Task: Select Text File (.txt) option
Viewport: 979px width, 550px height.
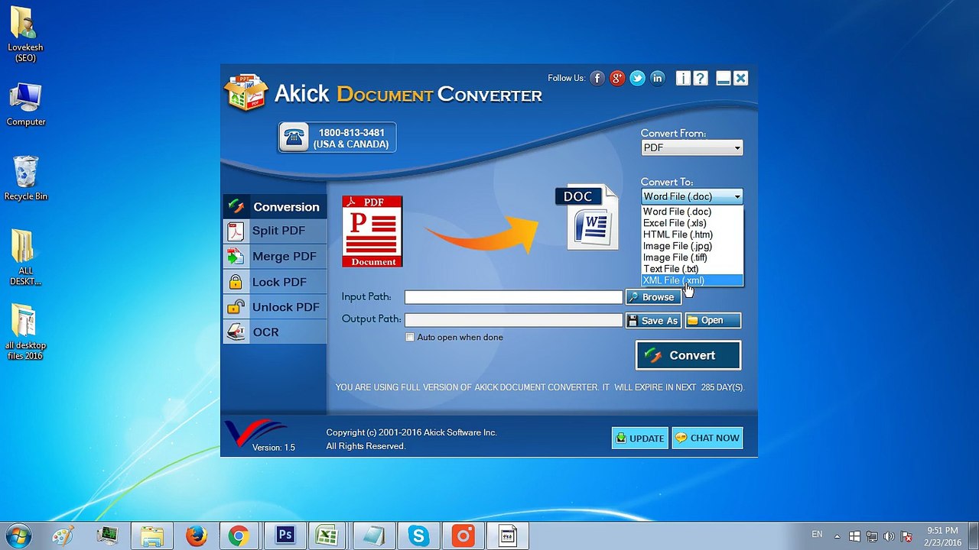Action: [691, 269]
